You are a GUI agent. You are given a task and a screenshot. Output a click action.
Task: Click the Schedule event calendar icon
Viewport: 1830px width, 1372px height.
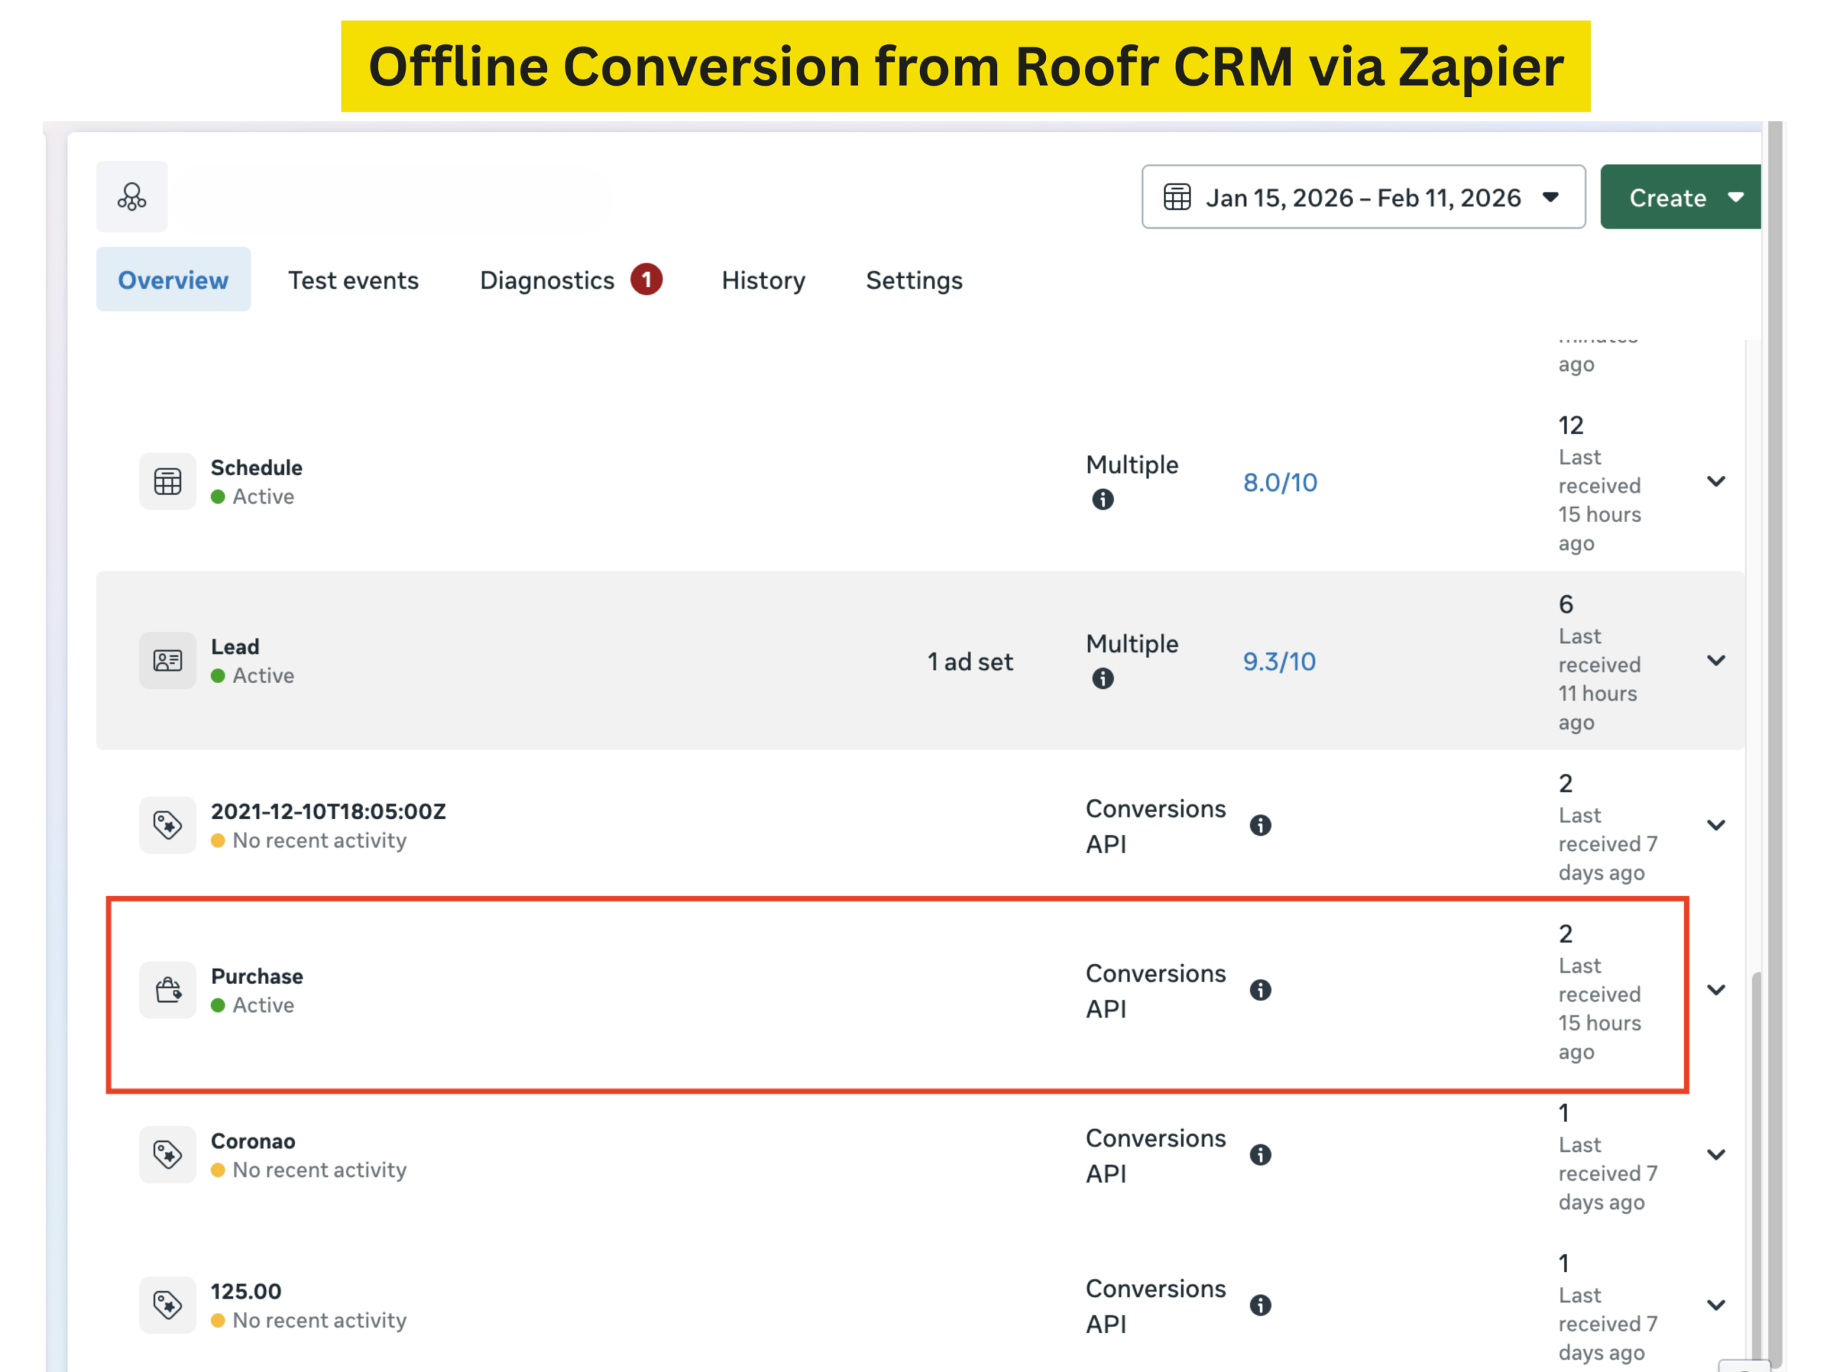pos(167,482)
